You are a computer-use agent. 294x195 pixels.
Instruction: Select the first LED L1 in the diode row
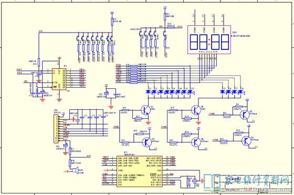[148, 92]
